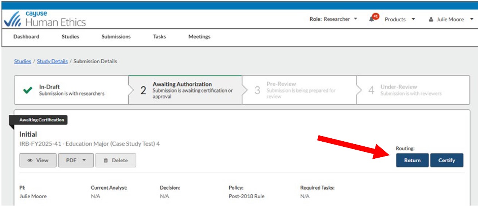This screenshot has width=480, height=207.
Task: Open the Studies navigation item
Action: [x=70, y=36]
